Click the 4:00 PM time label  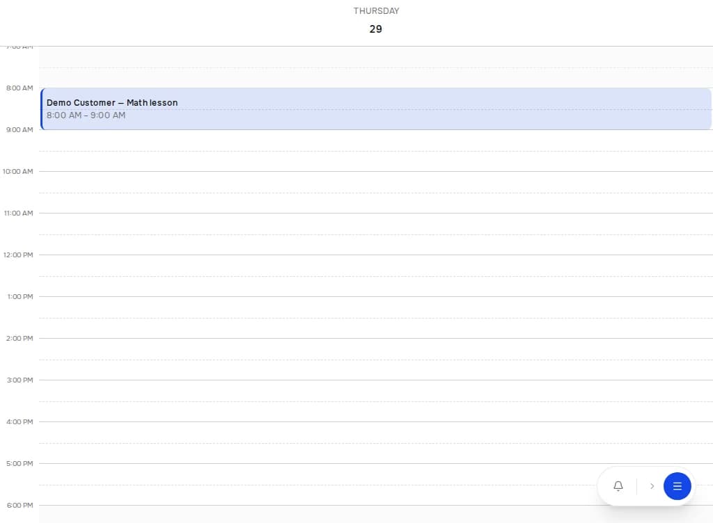point(19,422)
